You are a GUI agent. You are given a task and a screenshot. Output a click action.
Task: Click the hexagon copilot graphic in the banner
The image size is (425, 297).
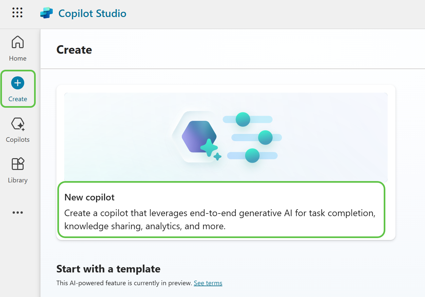(199, 137)
